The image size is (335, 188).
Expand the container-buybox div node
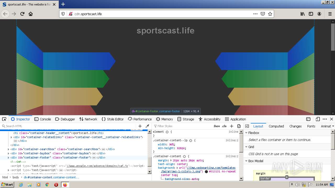[8, 154]
